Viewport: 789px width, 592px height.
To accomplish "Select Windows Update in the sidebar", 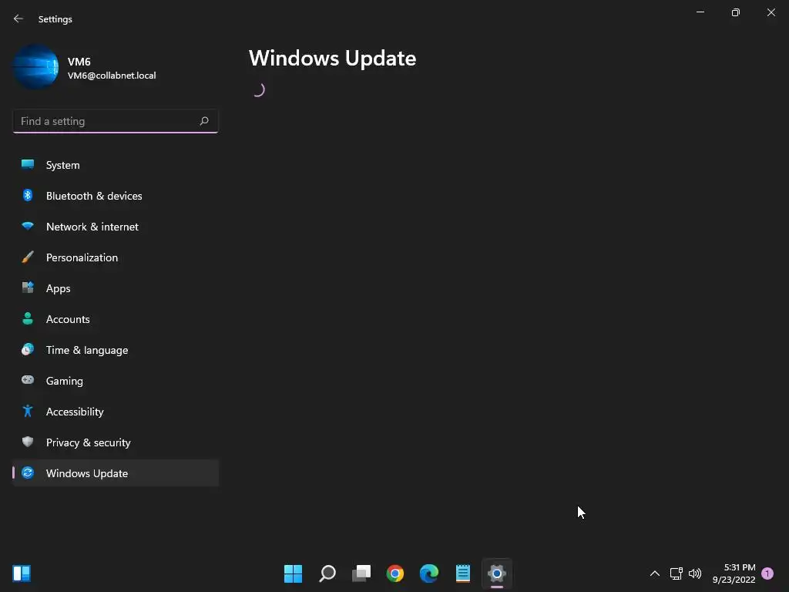I will pyautogui.click(x=116, y=473).
